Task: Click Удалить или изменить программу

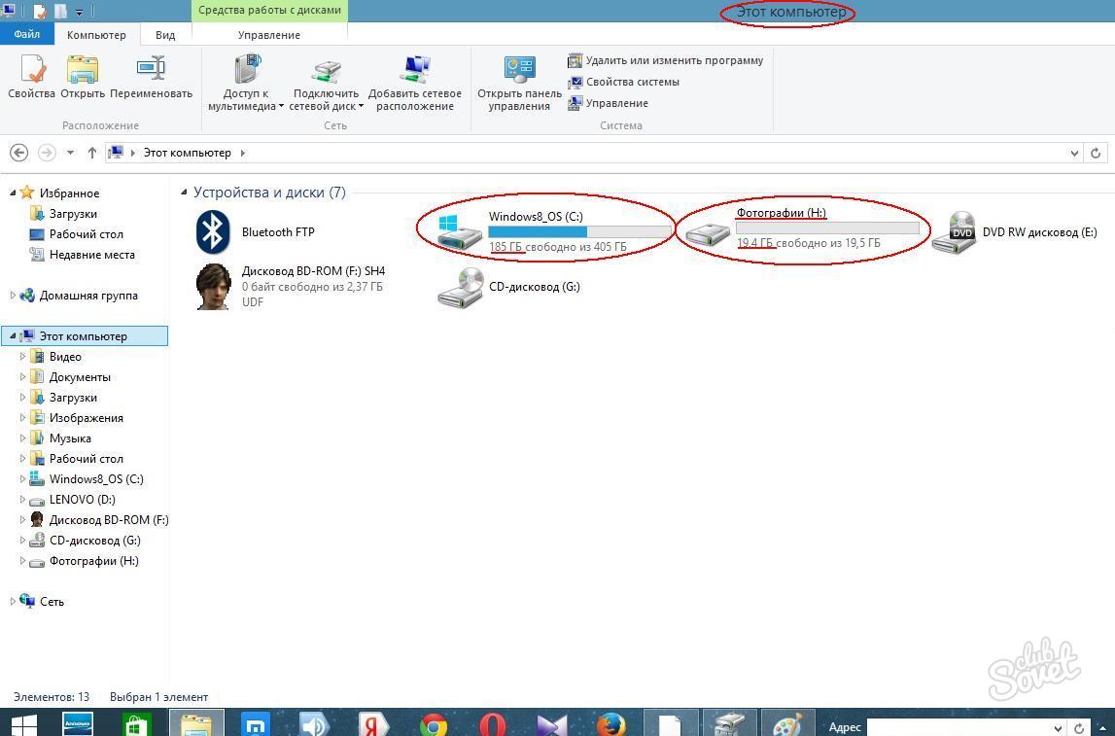Action: coord(674,60)
